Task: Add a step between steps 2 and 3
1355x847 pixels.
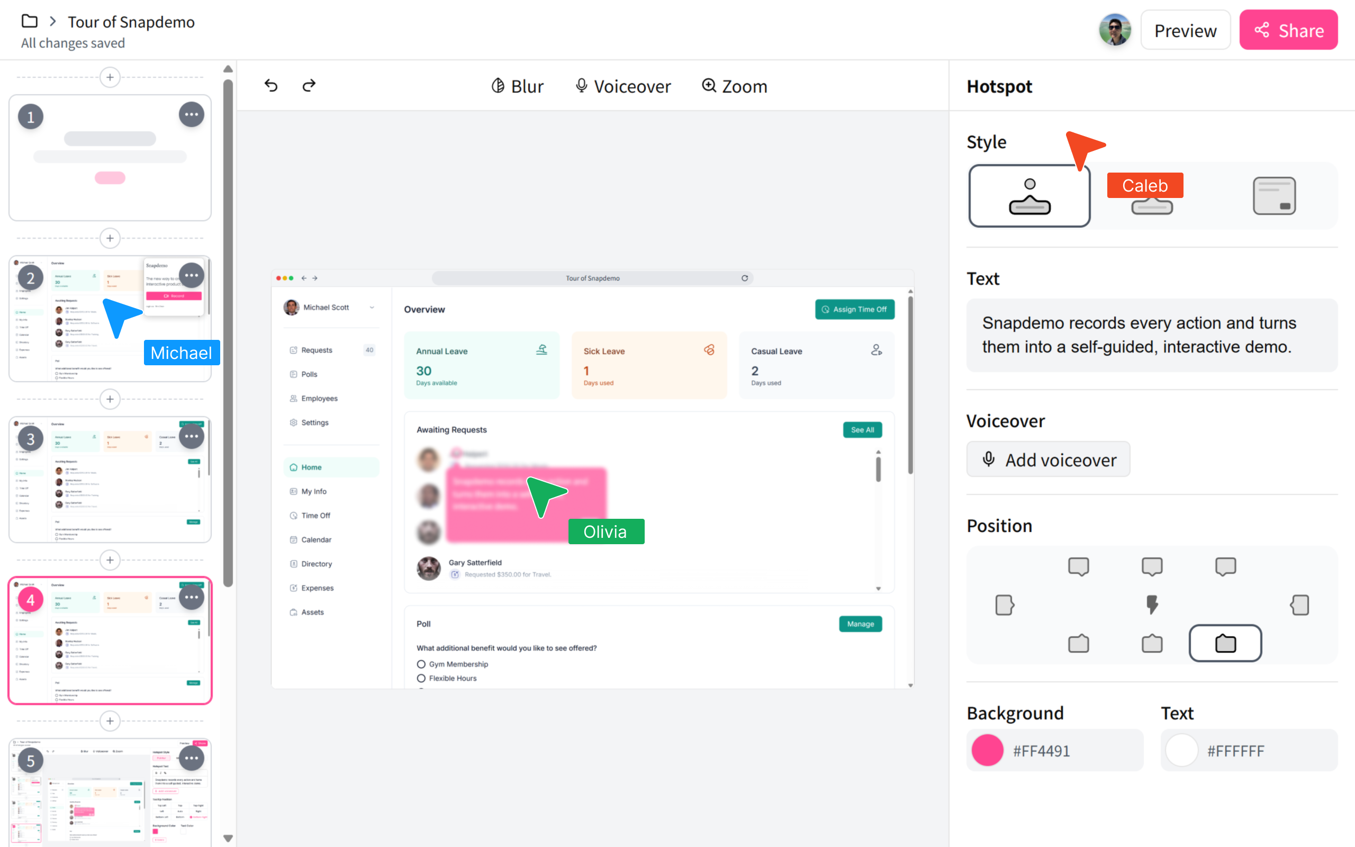Action: pos(110,399)
